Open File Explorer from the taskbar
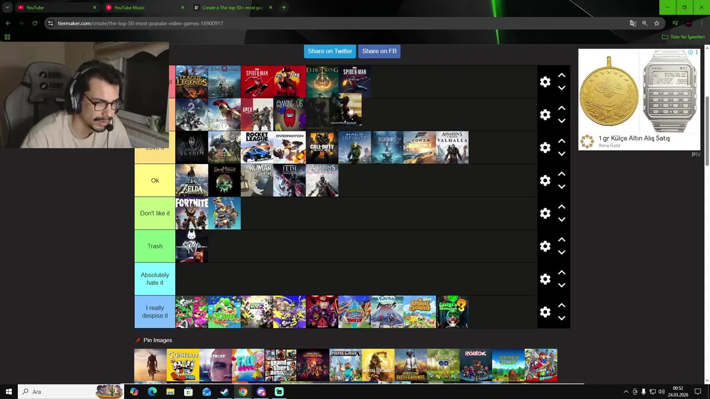This screenshot has height=399, width=710. [x=170, y=392]
